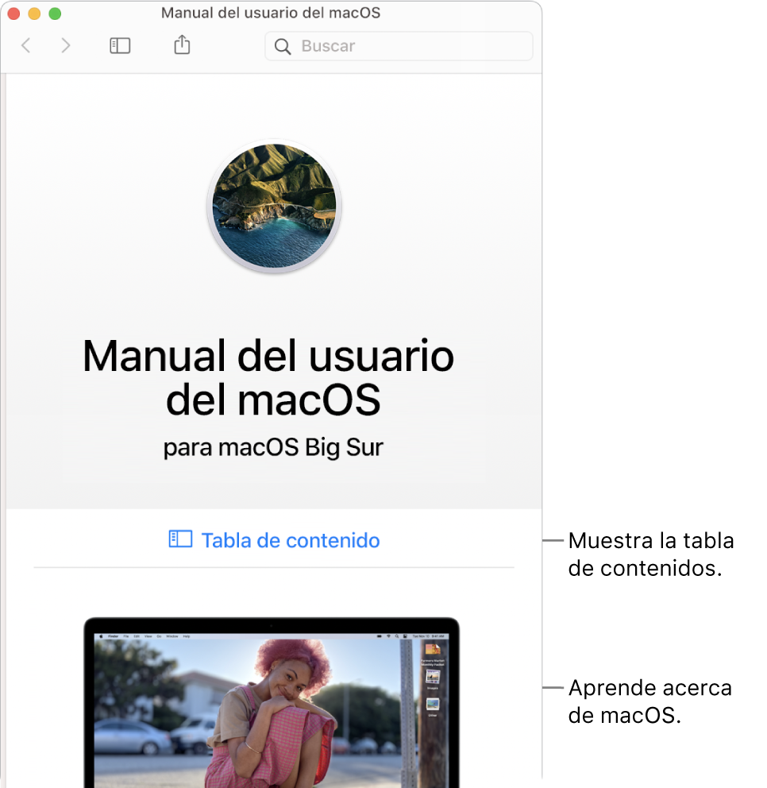Toggle the sidebar using the toolbar panel icon
The height and width of the screenshot is (788, 767).
(119, 45)
